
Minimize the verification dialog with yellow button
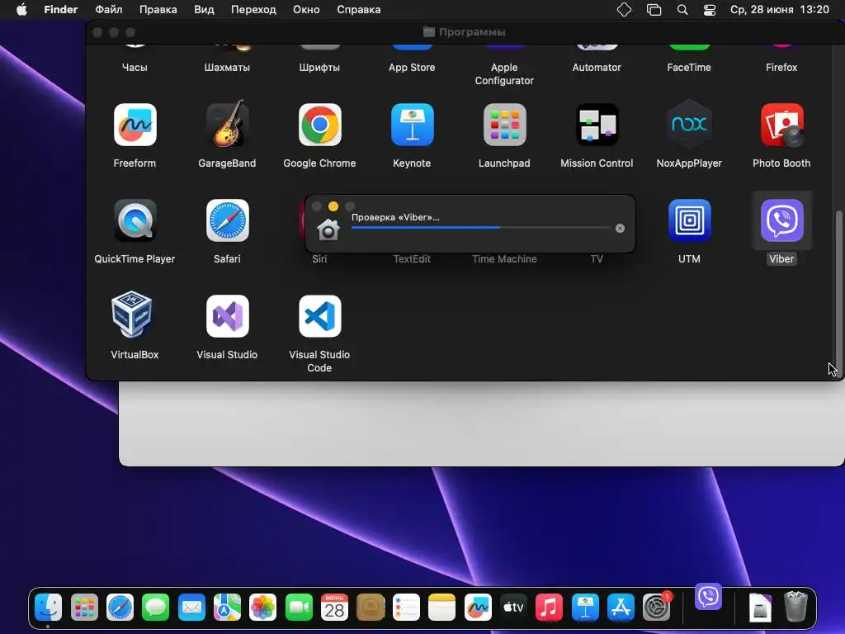click(333, 206)
